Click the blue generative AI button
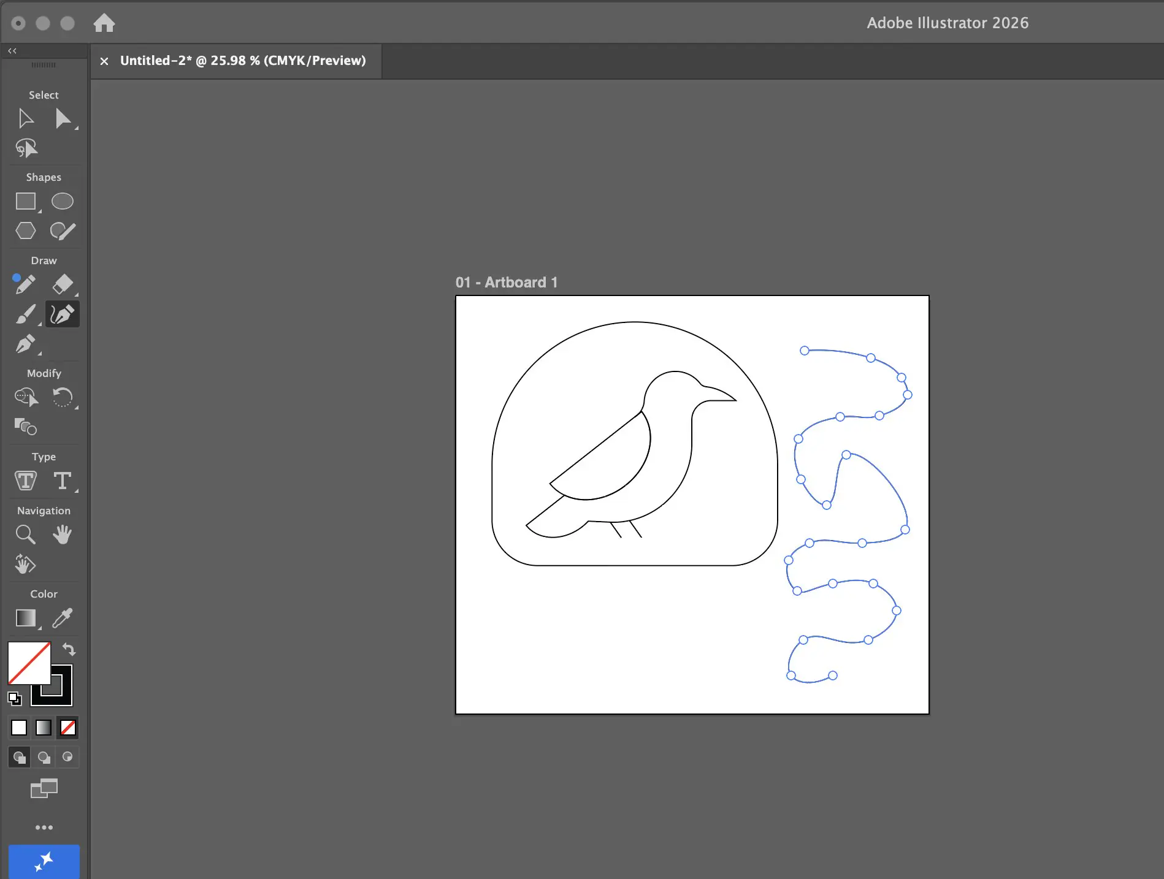Image resolution: width=1164 pixels, height=879 pixels. [x=44, y=862]
